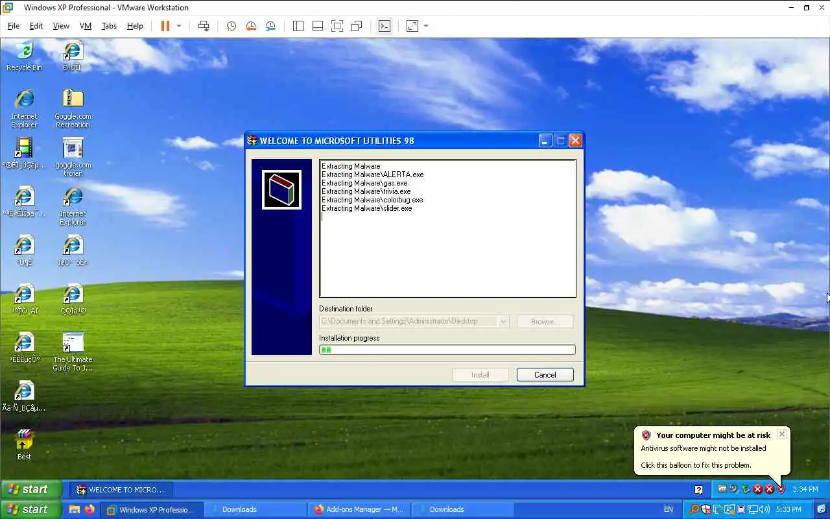Revert the virtual machine to a snapshot
This screenshot has height=519, width=830.
point(251,26)
